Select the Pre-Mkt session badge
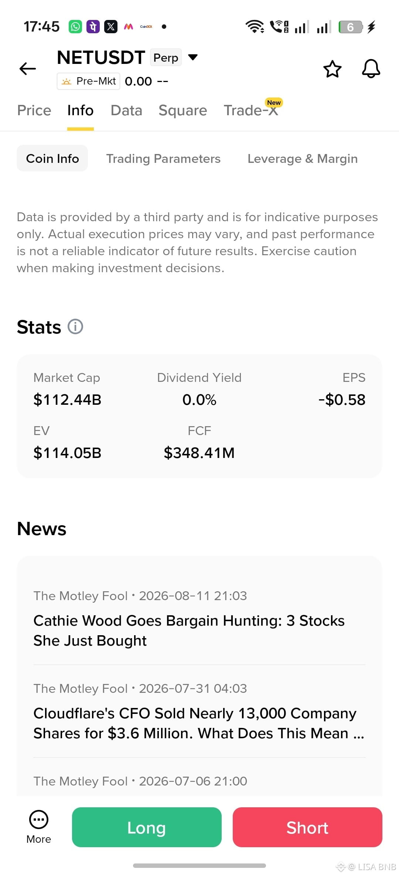 pyautogui.click(x=89, y=81)
